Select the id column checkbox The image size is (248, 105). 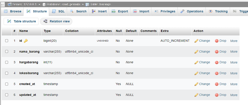coord(7,41)
